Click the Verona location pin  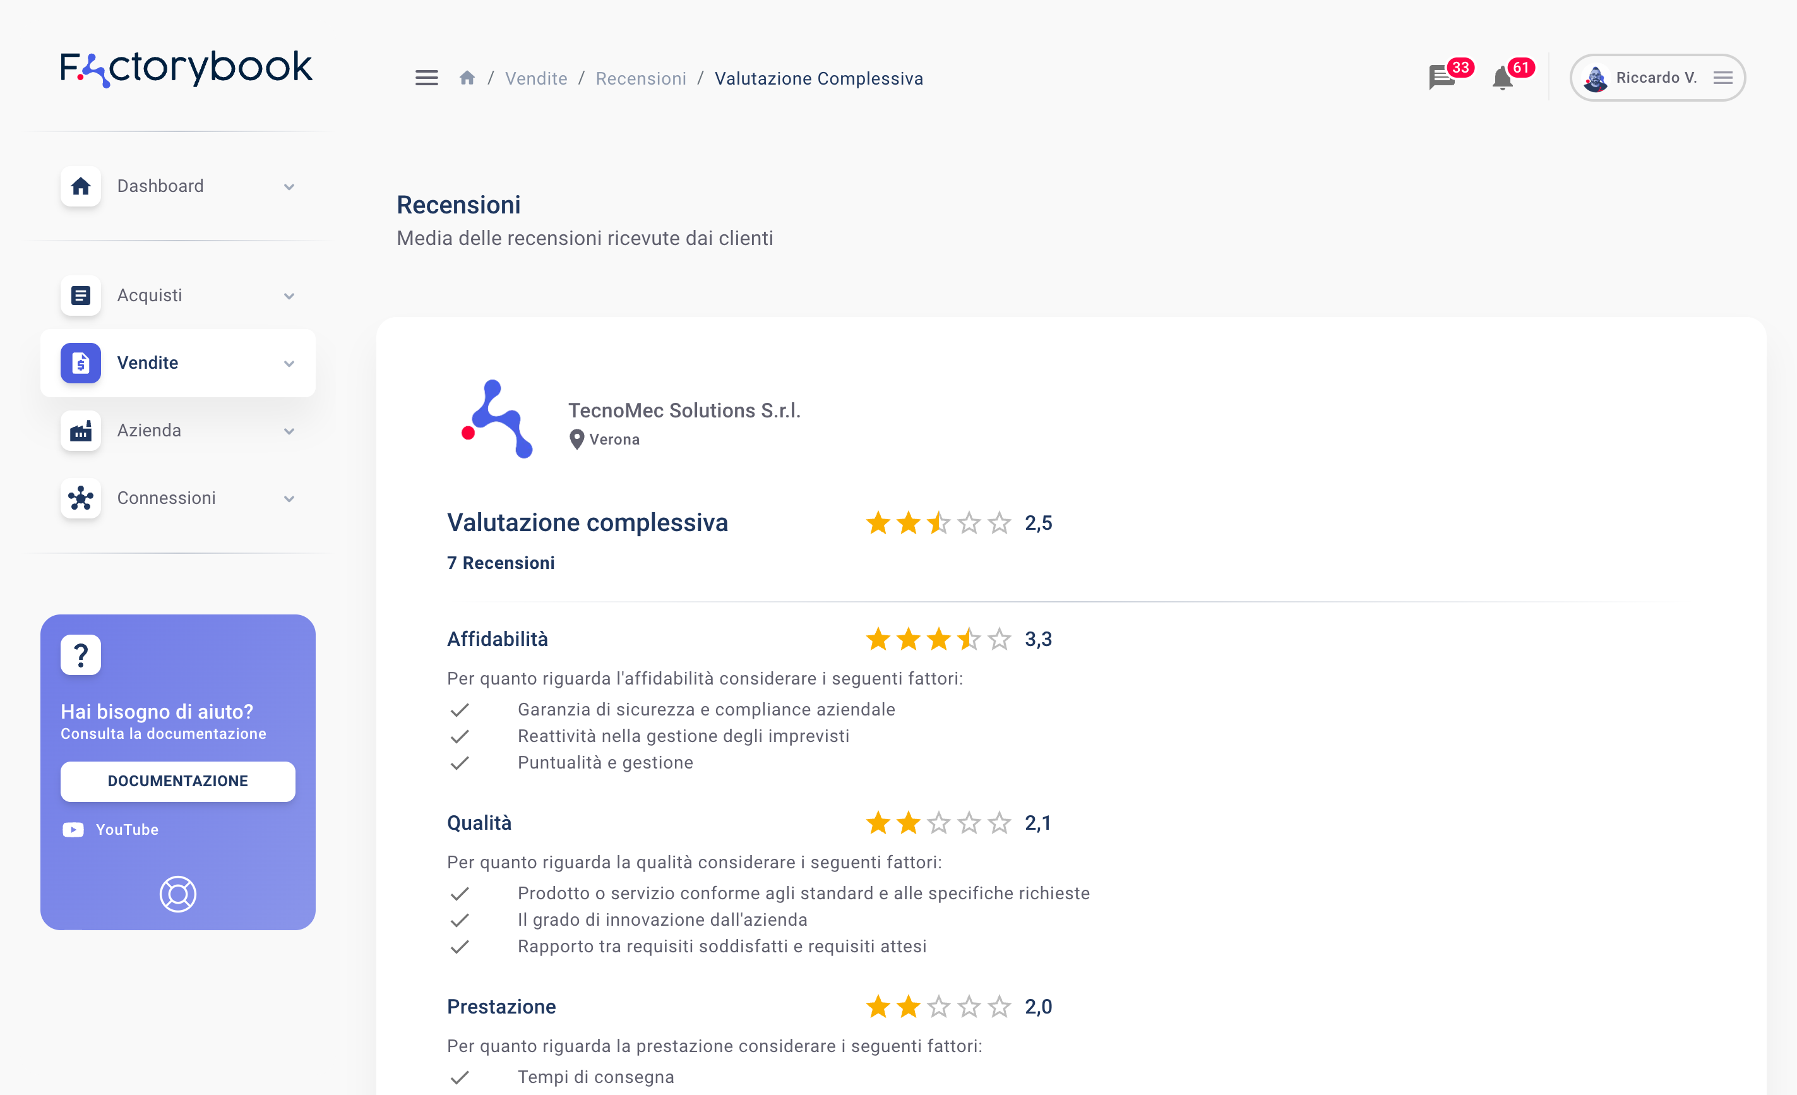[x=577, y=438]
